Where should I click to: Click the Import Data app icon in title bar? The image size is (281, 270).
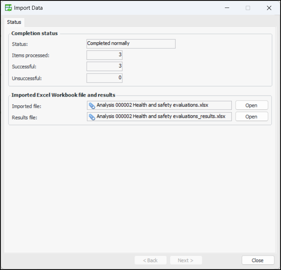(8, 8)
